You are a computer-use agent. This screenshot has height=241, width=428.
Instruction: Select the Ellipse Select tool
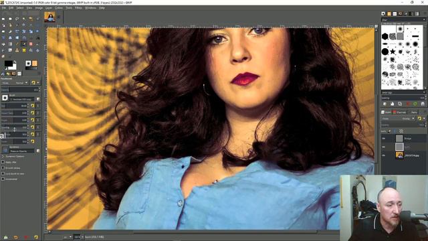(x=10, y=19)
